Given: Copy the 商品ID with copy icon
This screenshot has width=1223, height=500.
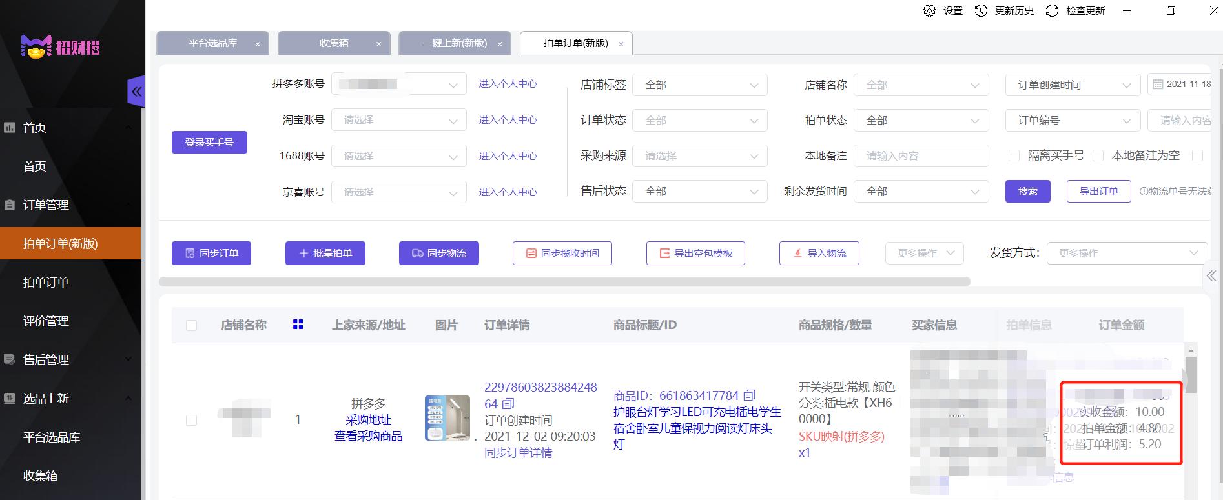Looking at the screenshot, I should point(749,395).
